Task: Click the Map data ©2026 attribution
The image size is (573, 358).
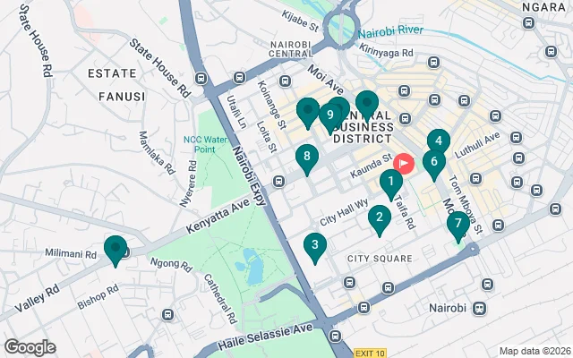Action: pos(535,351)
